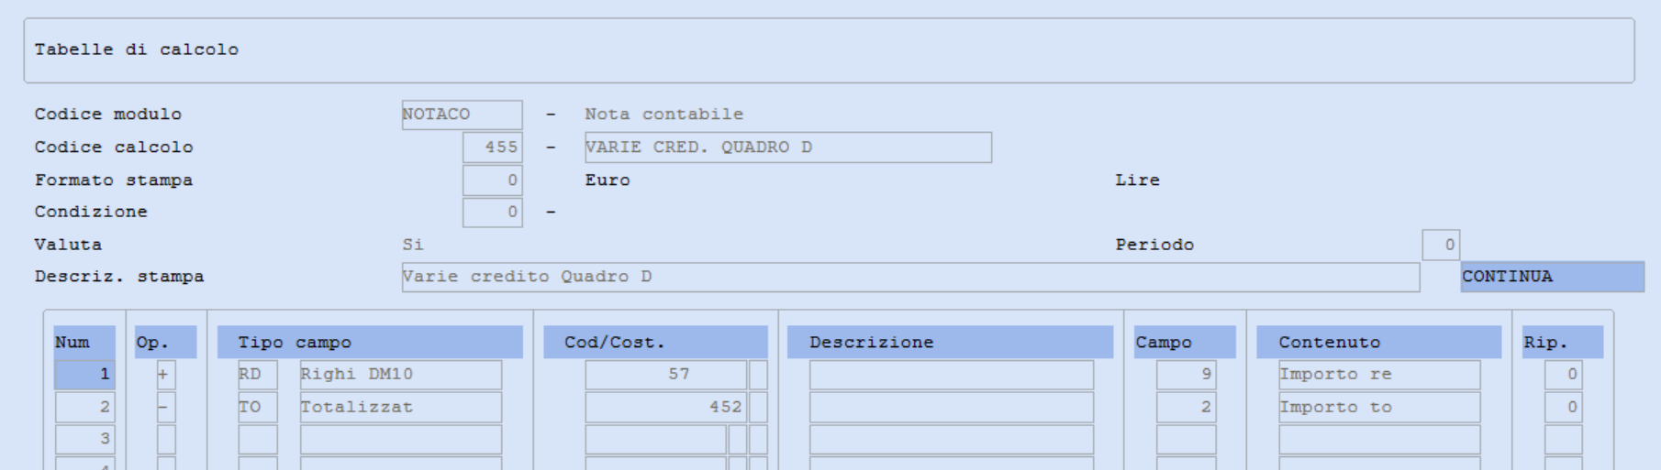Select the RD type code cell
This screenshot has height=470, width=1661.
click(258, 375)
